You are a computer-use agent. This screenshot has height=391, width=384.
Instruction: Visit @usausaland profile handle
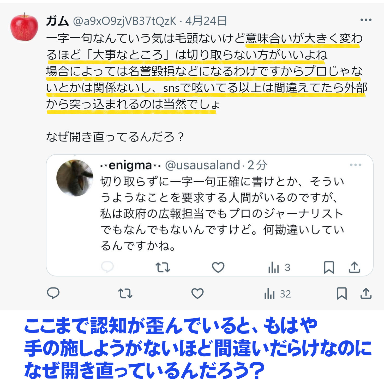coord(202,165)
